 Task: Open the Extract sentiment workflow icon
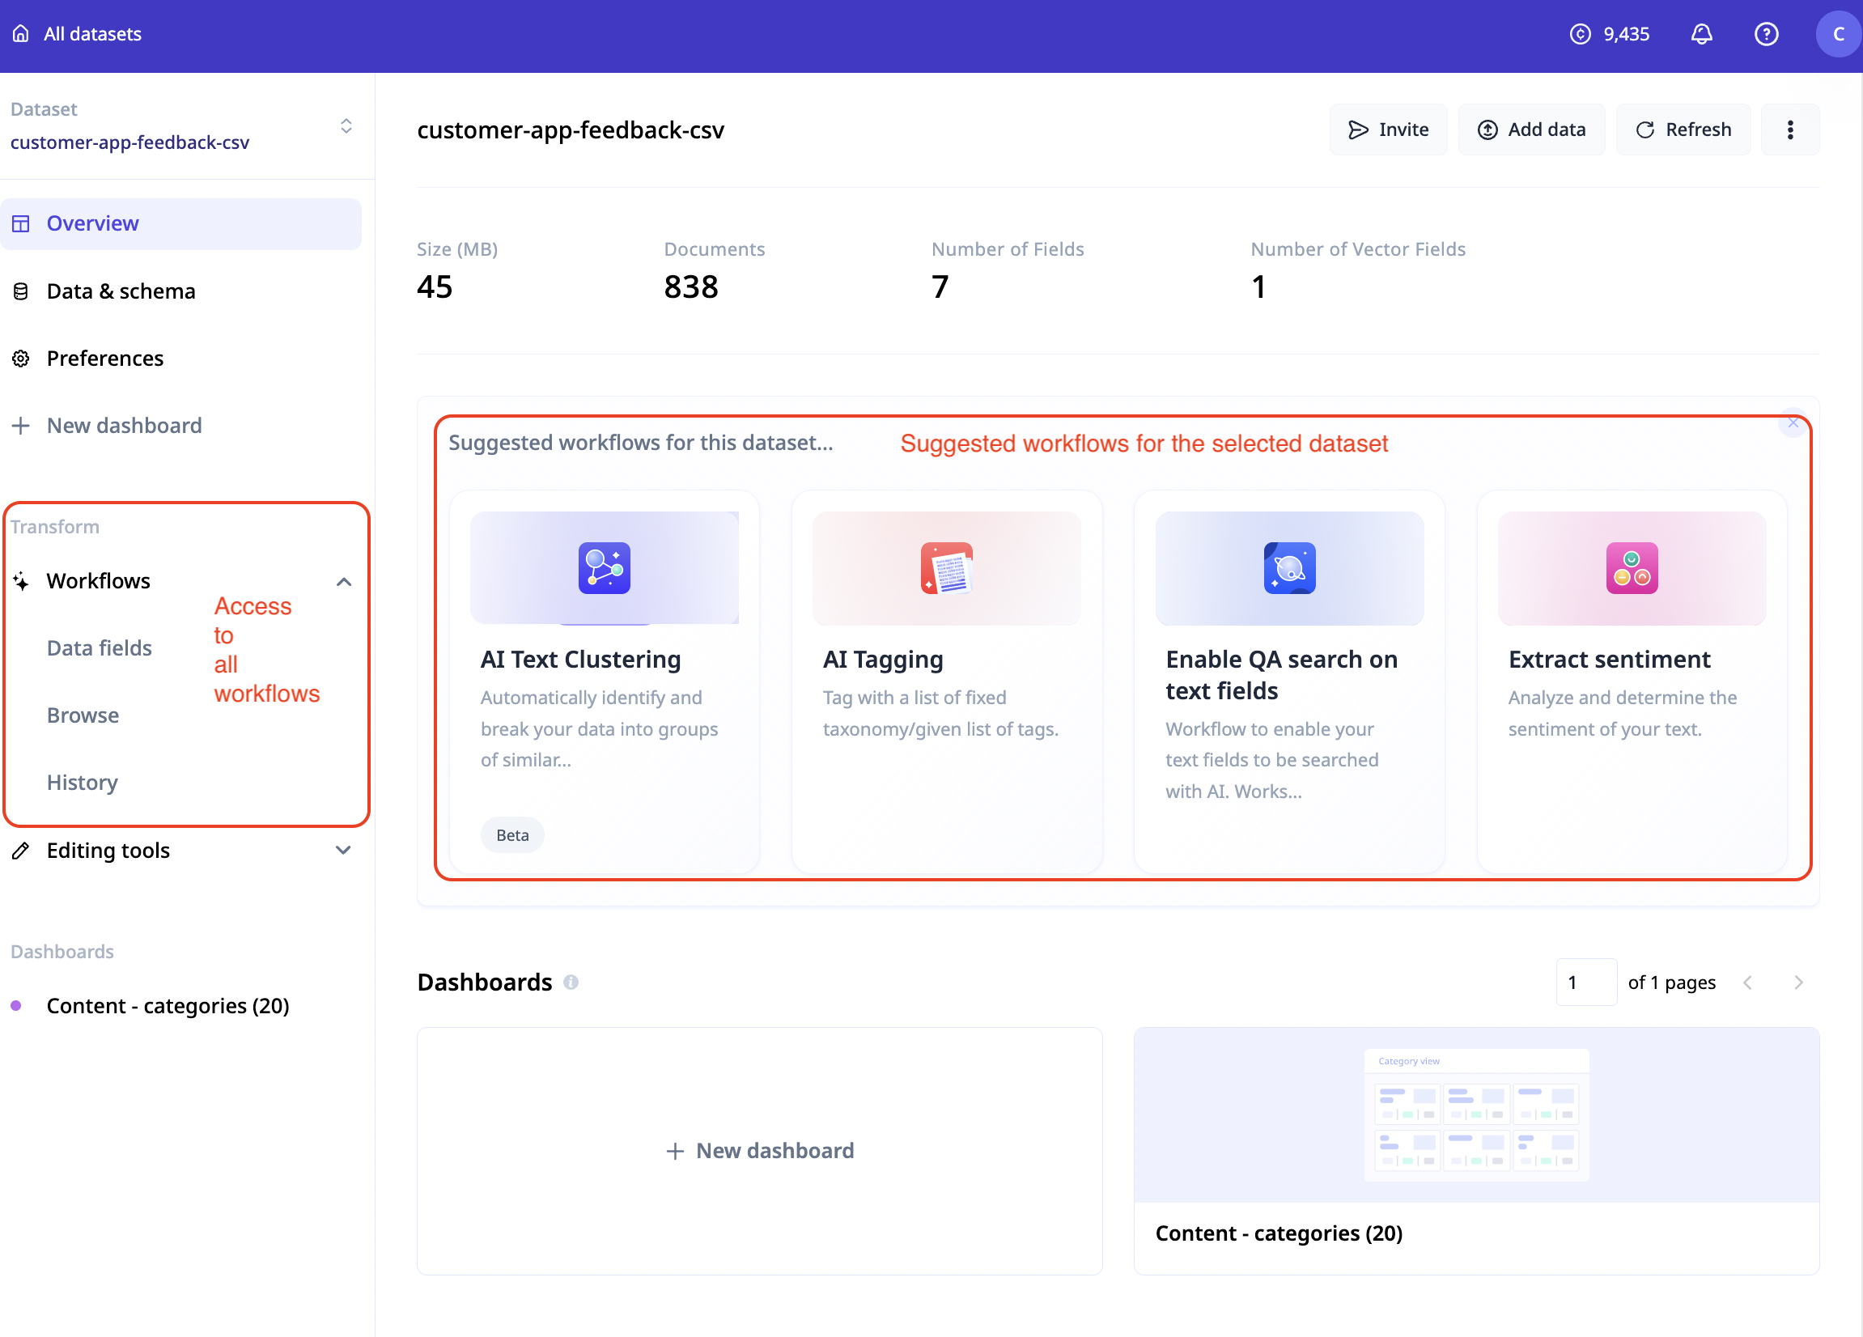pyautogui.click(x=1632, y=567)
